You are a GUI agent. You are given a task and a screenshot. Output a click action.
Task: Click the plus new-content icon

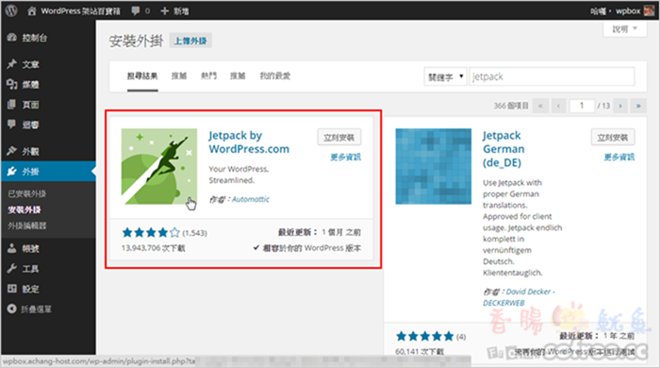(x=165, y=11)
